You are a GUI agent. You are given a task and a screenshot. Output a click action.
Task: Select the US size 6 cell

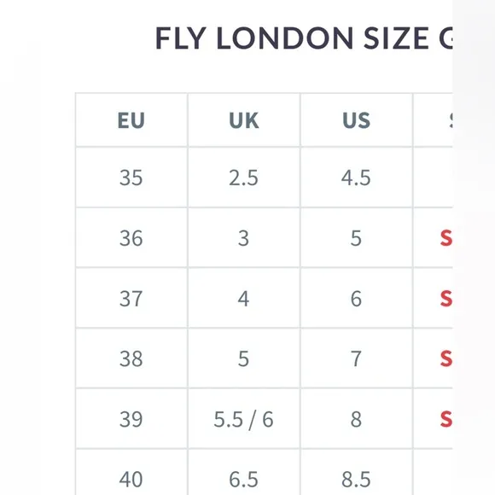(356, 299)
